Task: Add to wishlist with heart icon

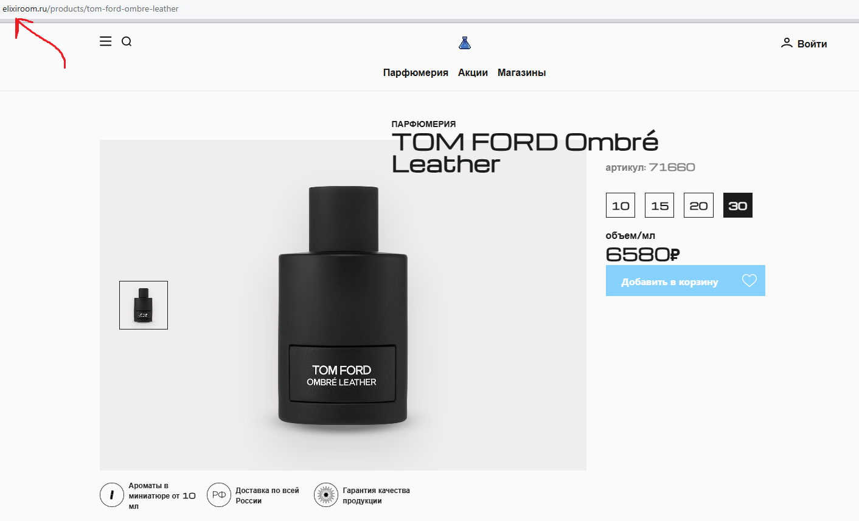Action: 749,280
